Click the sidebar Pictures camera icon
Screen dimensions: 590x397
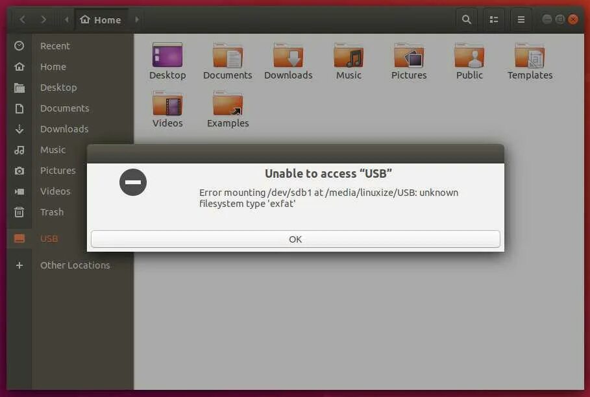pyautogui.click(x=19, y=171)
